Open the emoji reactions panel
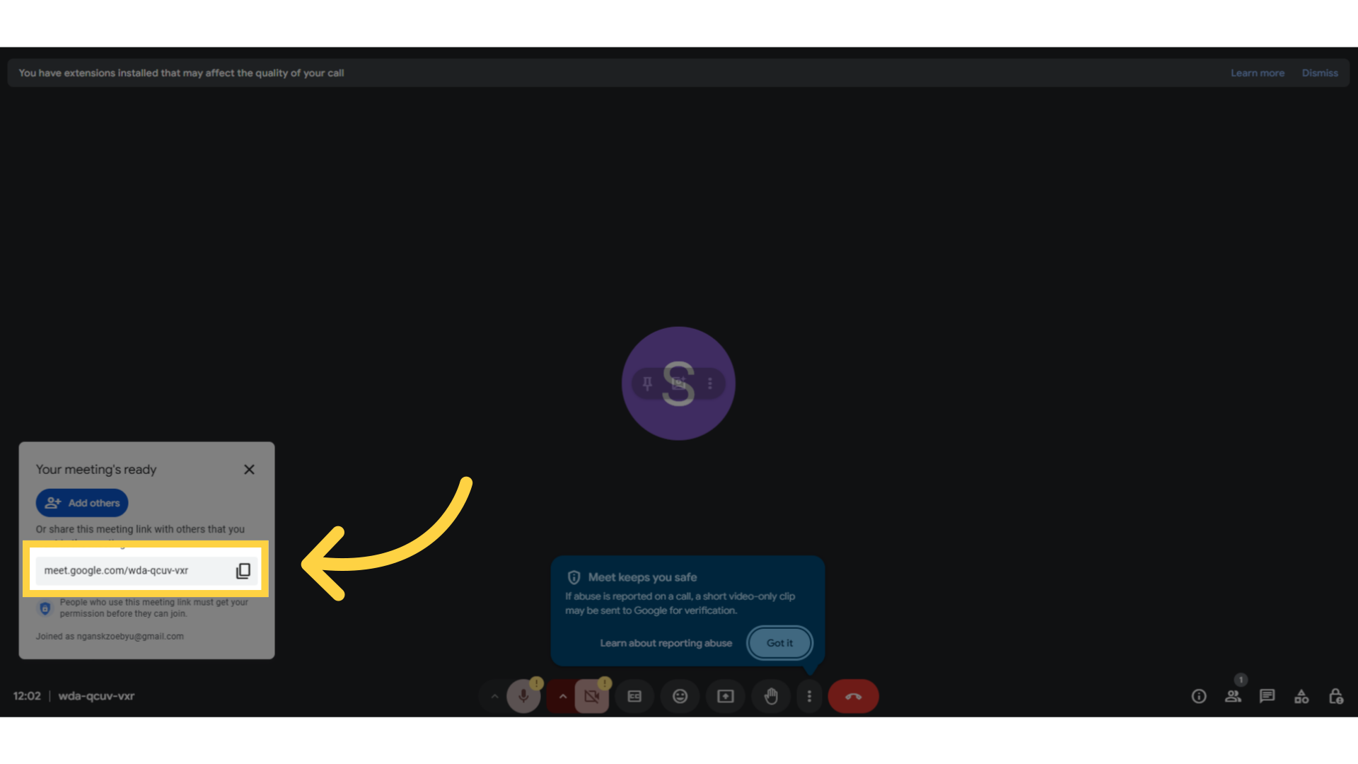 [x=680, y=696]
